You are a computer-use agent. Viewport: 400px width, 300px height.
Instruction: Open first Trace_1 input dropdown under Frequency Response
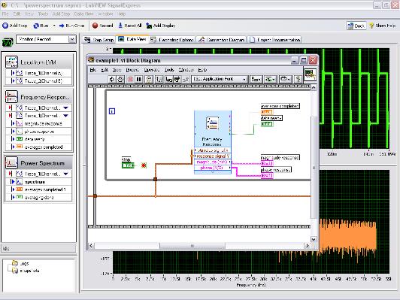tap(65, 108)
